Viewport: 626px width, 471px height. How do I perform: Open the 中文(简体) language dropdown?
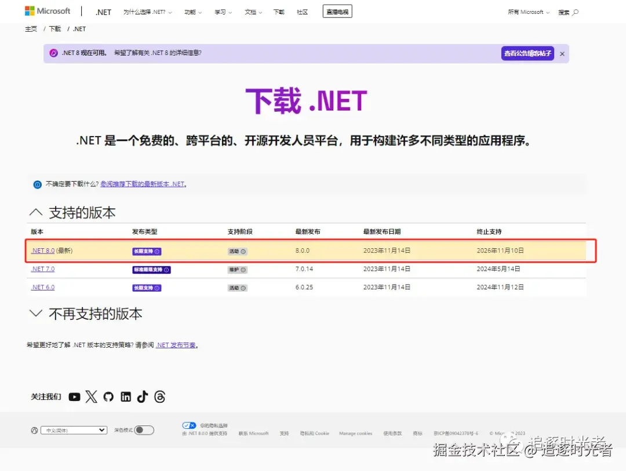click(74, 430)
